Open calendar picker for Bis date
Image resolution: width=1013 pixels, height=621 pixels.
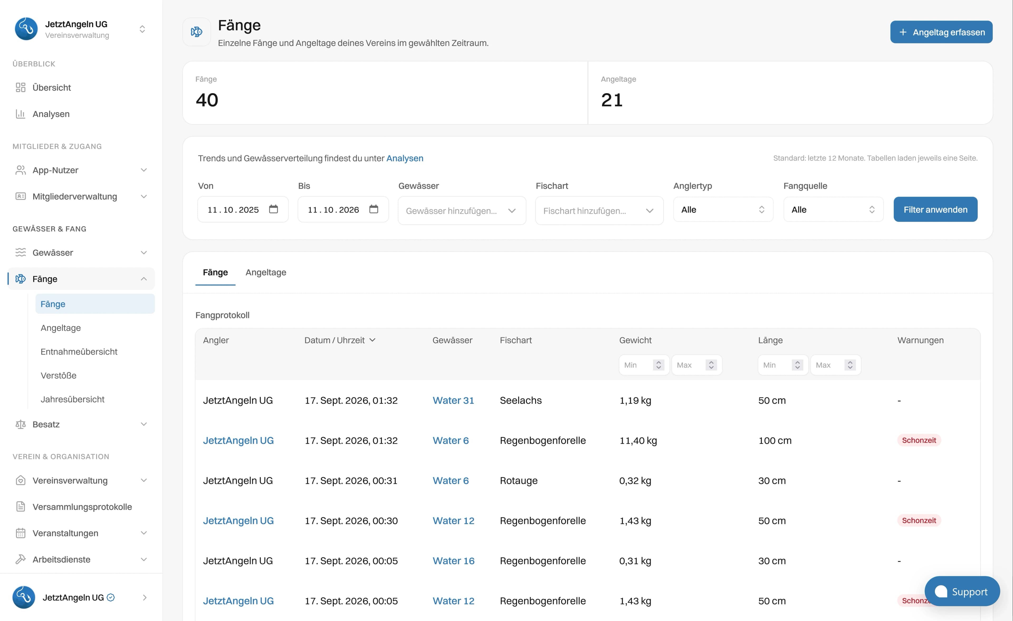point(374,209)
